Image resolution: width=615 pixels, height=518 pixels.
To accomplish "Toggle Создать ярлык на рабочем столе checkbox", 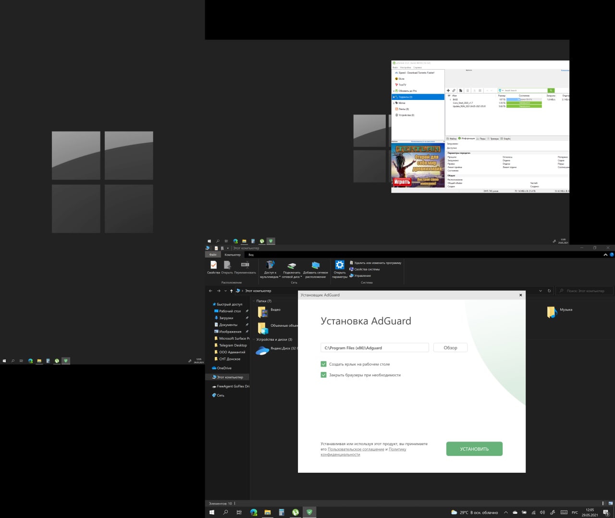I will [323, 364].
